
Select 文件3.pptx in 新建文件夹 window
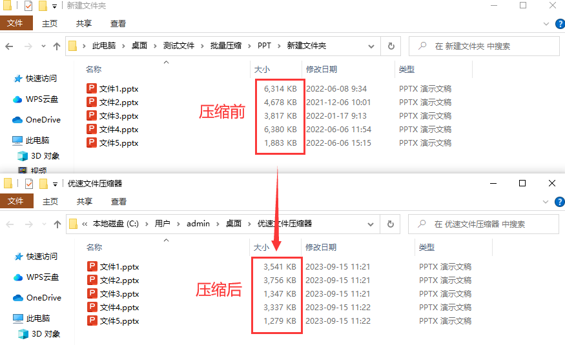(x=112, y=116)
